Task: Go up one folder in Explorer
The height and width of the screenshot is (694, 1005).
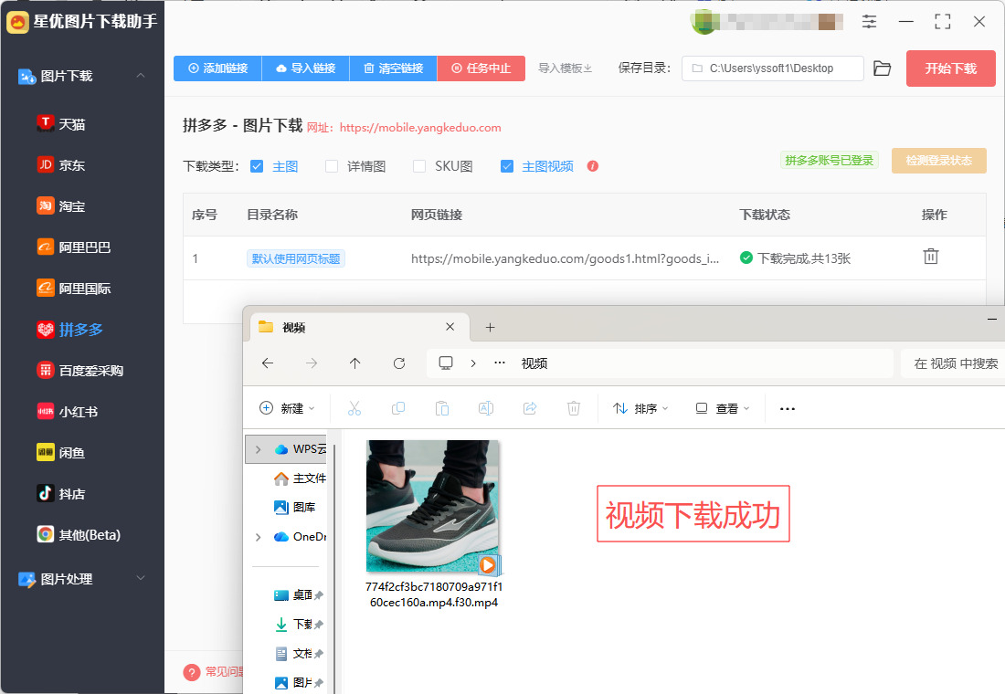Action: [355, 363]
